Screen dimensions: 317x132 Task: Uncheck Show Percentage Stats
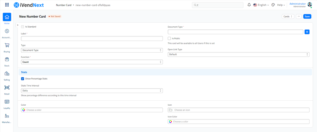coord(23,79)
